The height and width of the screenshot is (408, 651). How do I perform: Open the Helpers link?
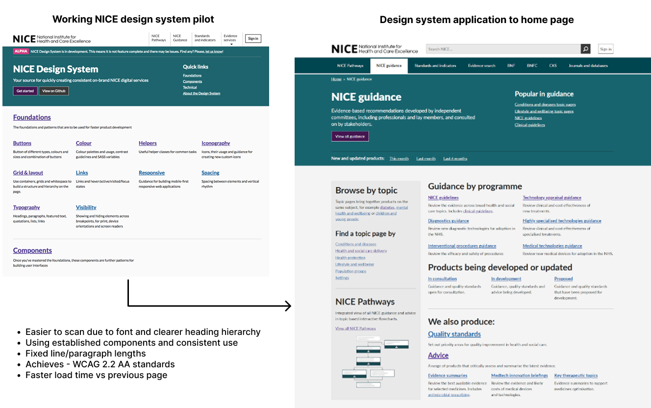point(148,143)
